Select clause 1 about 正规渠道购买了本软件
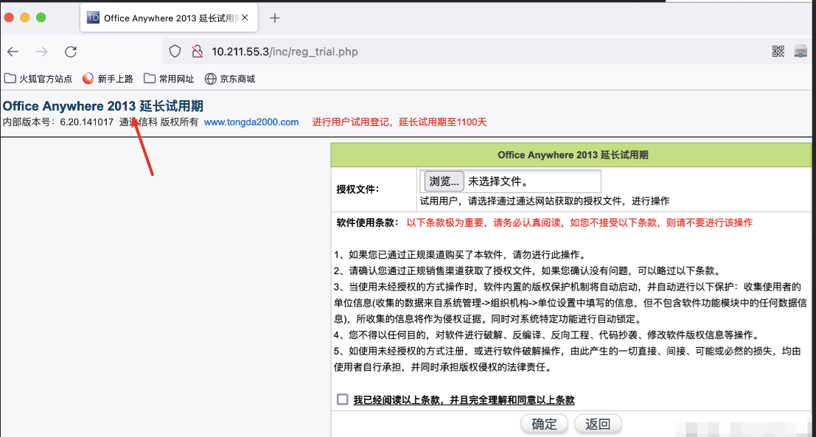The image size is (816, 437). (460, 255)
